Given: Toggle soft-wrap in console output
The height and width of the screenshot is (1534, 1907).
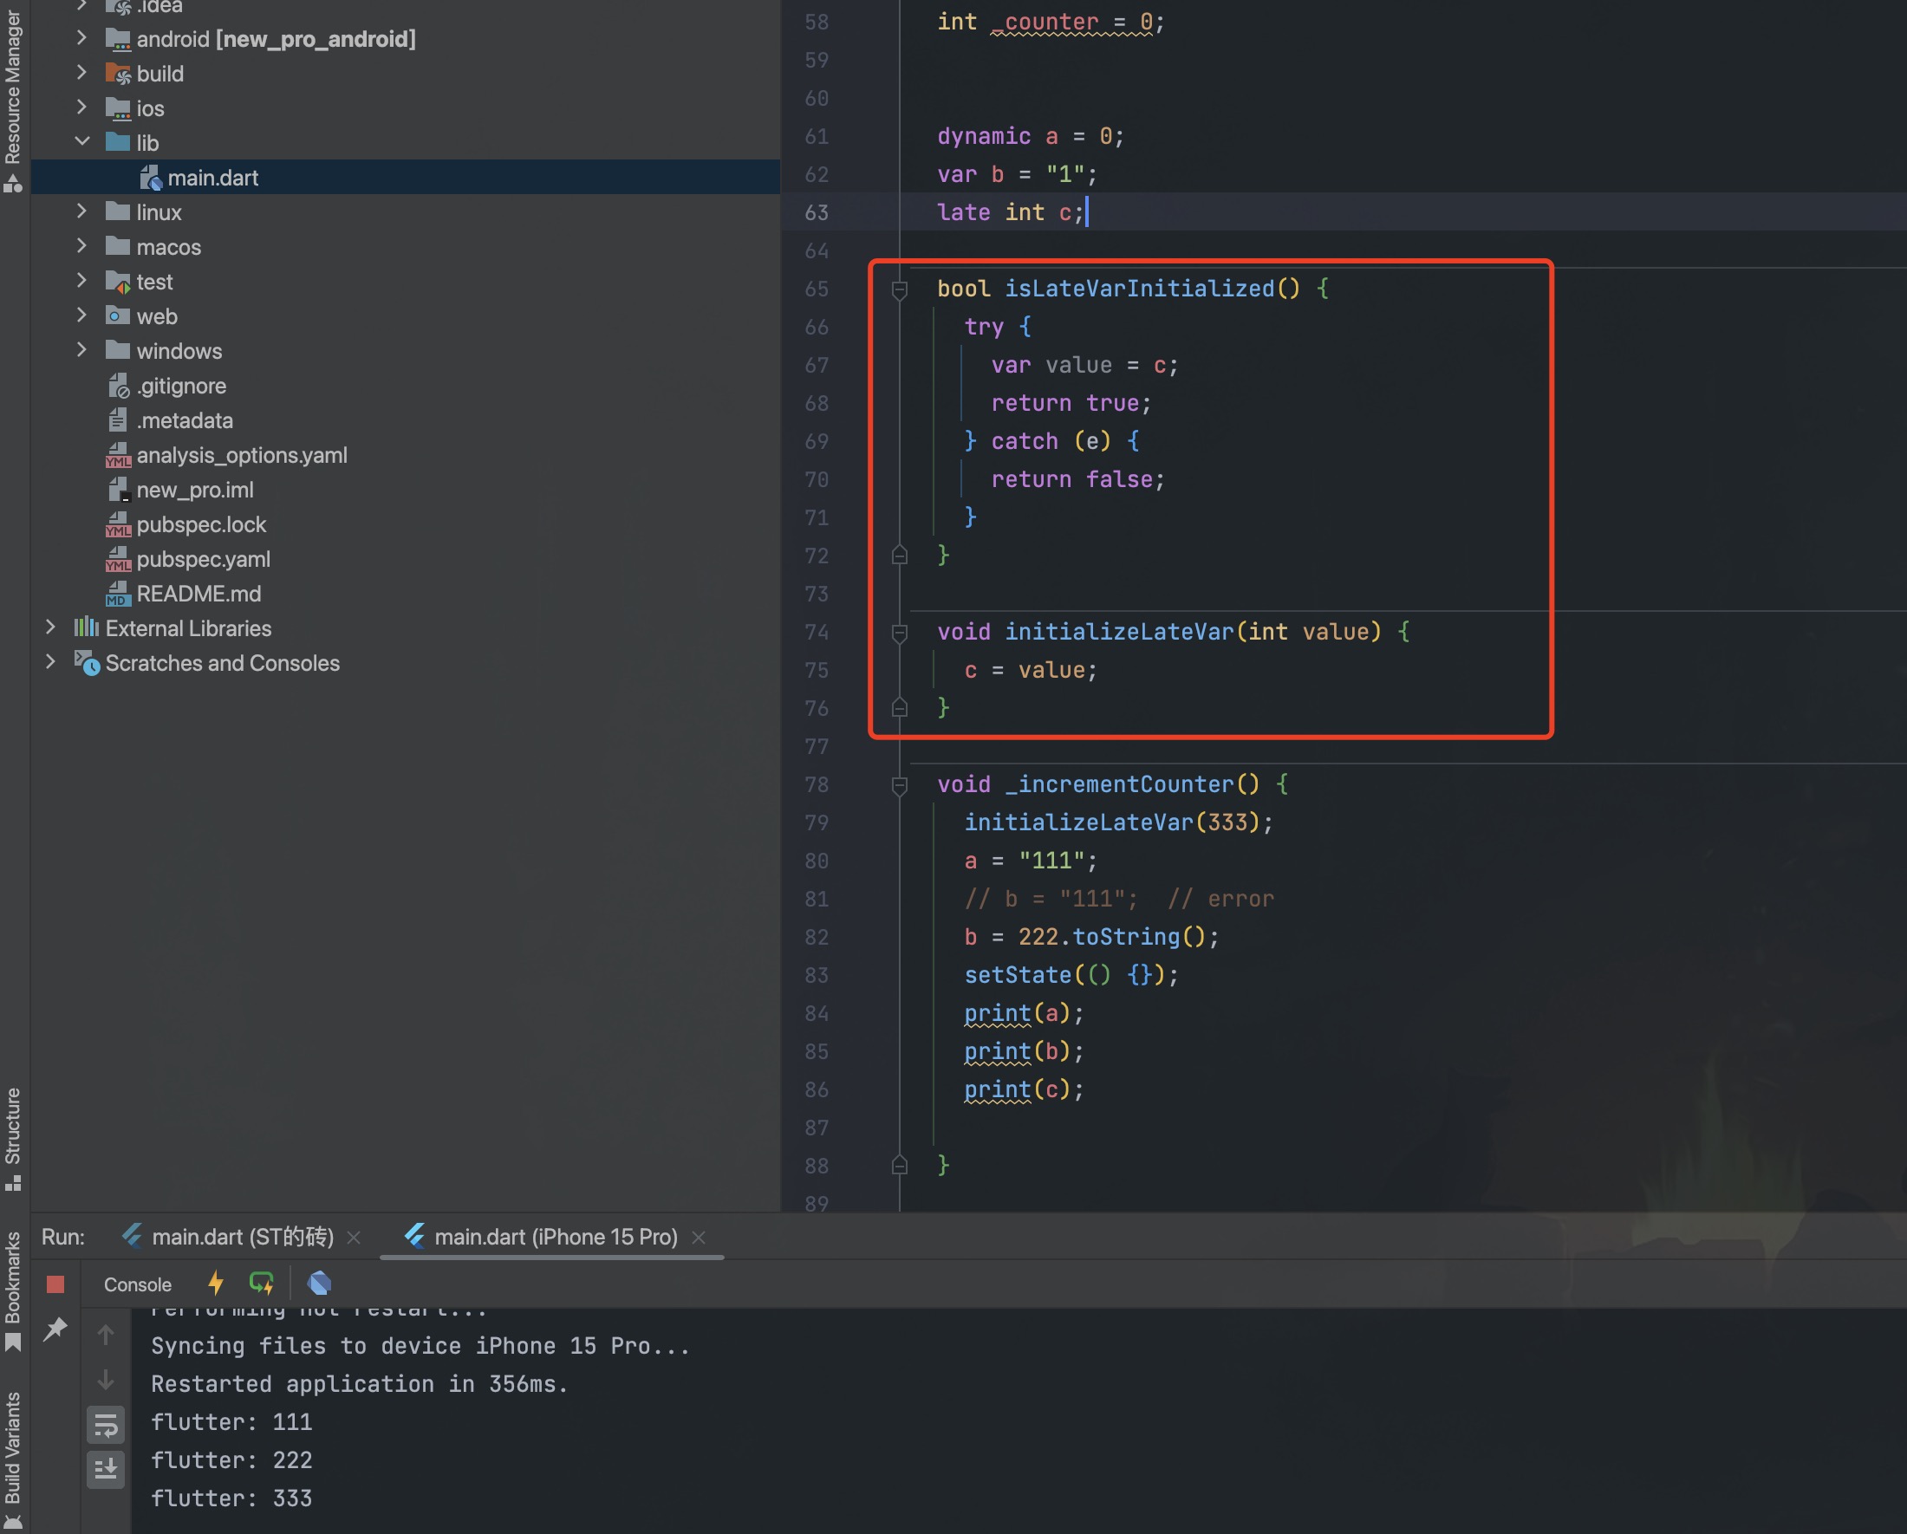Looking at the screenshot, I should [105, 1426].
